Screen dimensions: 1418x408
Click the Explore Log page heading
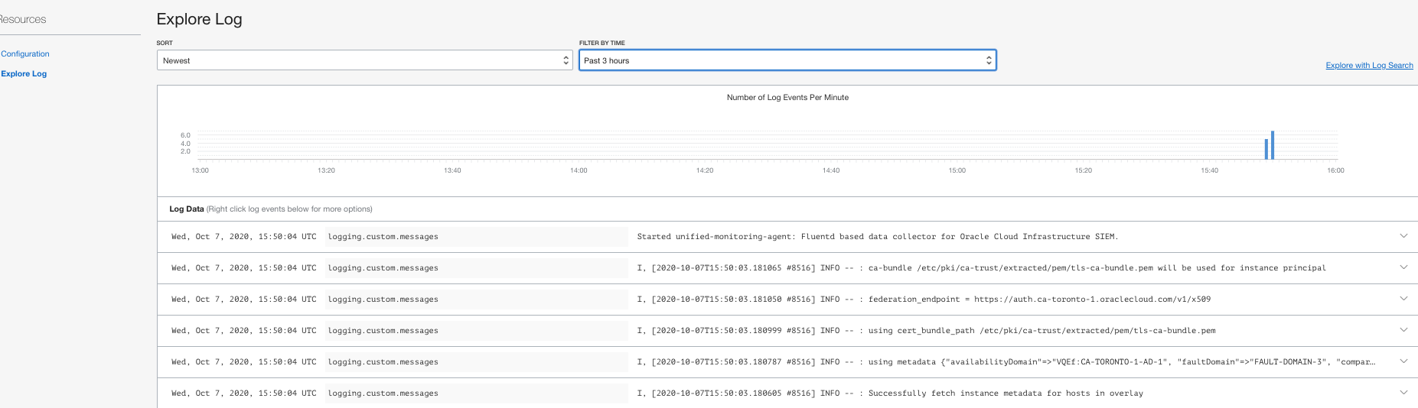199,19
